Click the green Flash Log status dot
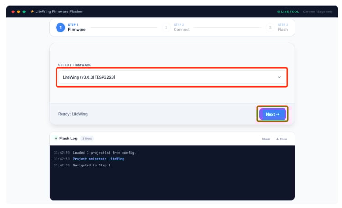This screenshot has height=208, width=342. [x=56, y=139]
